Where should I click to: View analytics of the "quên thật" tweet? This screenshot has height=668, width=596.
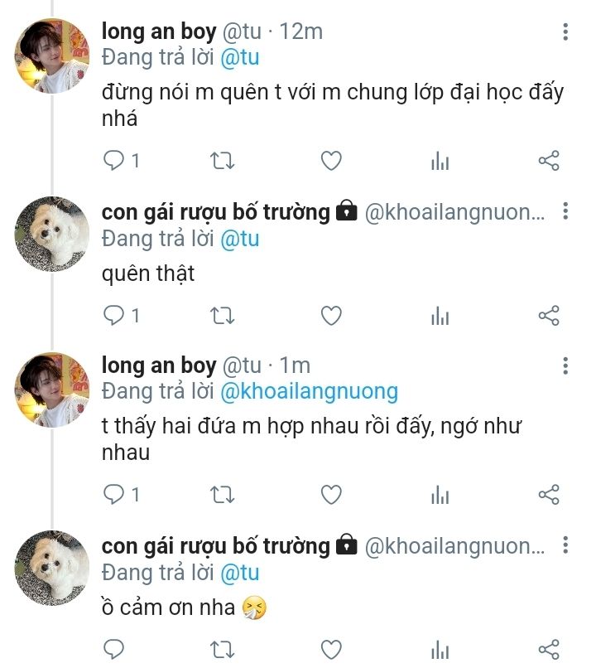coord(440,316)
